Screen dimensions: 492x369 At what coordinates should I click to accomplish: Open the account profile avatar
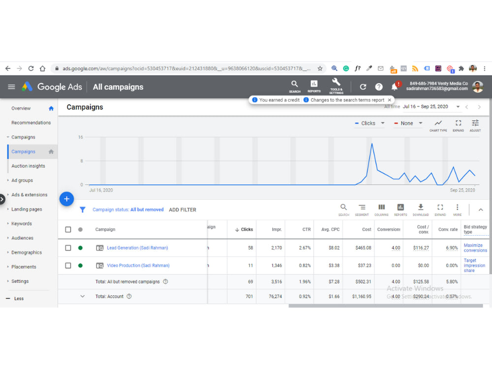(x=478, y=87)
